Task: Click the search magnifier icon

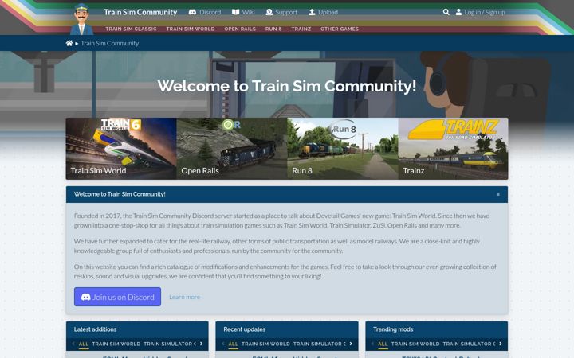Action: [446, 12]
